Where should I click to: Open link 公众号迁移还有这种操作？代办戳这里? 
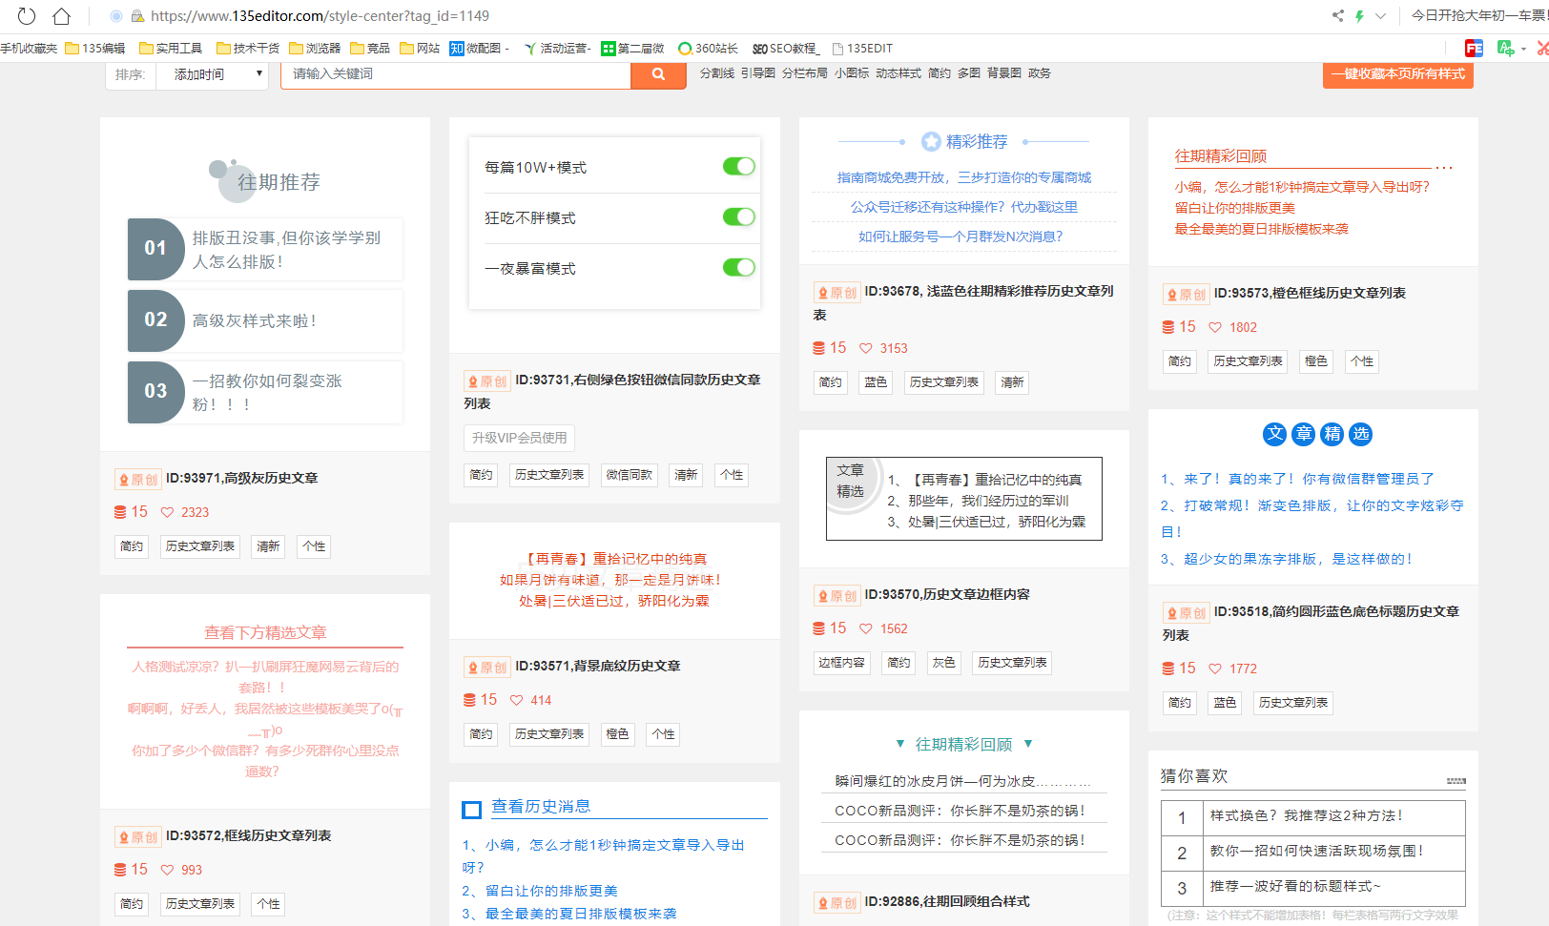point(963,207)
